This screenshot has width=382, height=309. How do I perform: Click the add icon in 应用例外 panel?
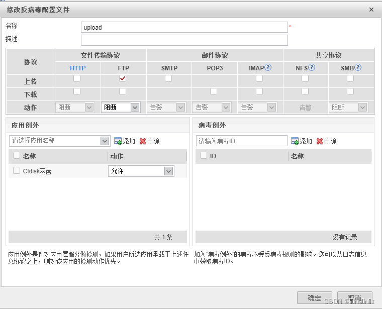118,141
